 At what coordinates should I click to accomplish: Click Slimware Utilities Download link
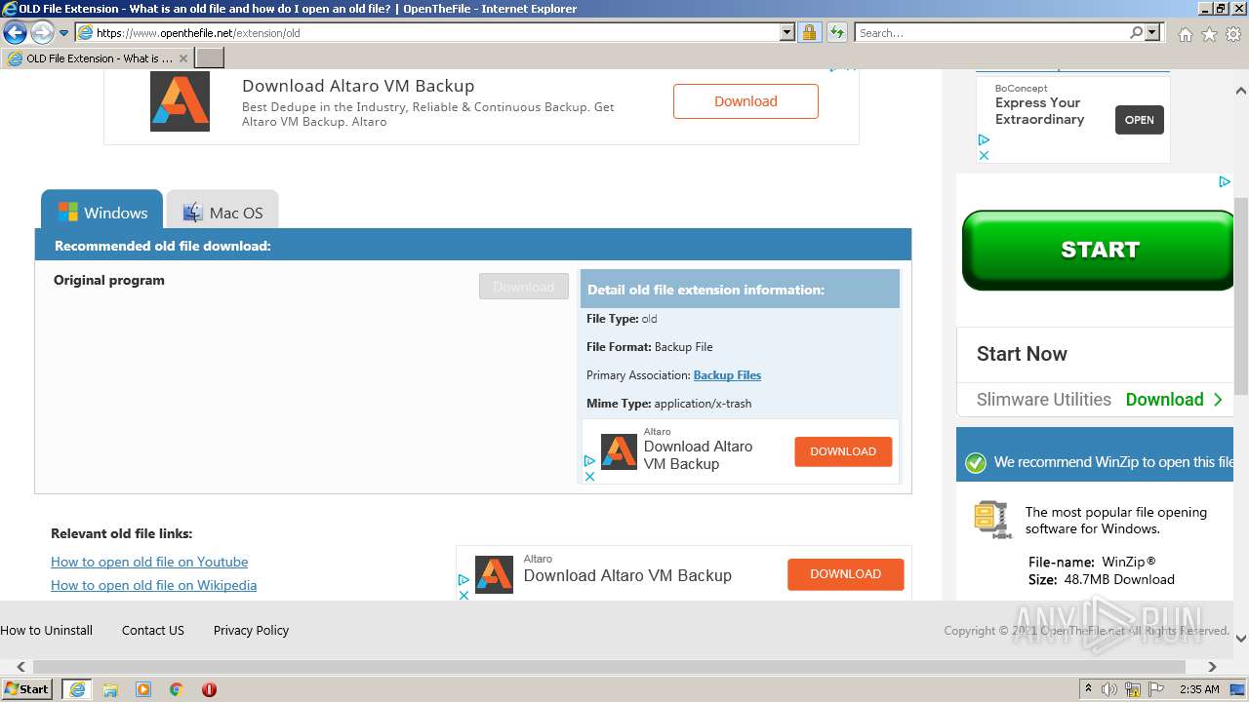coord(1174,399)
